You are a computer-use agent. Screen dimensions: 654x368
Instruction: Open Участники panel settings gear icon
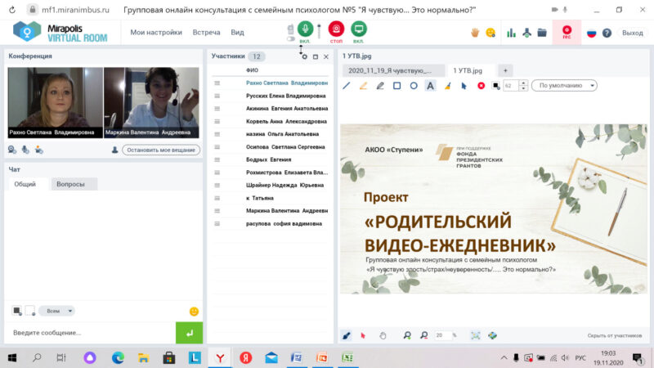tap(304, 56)
